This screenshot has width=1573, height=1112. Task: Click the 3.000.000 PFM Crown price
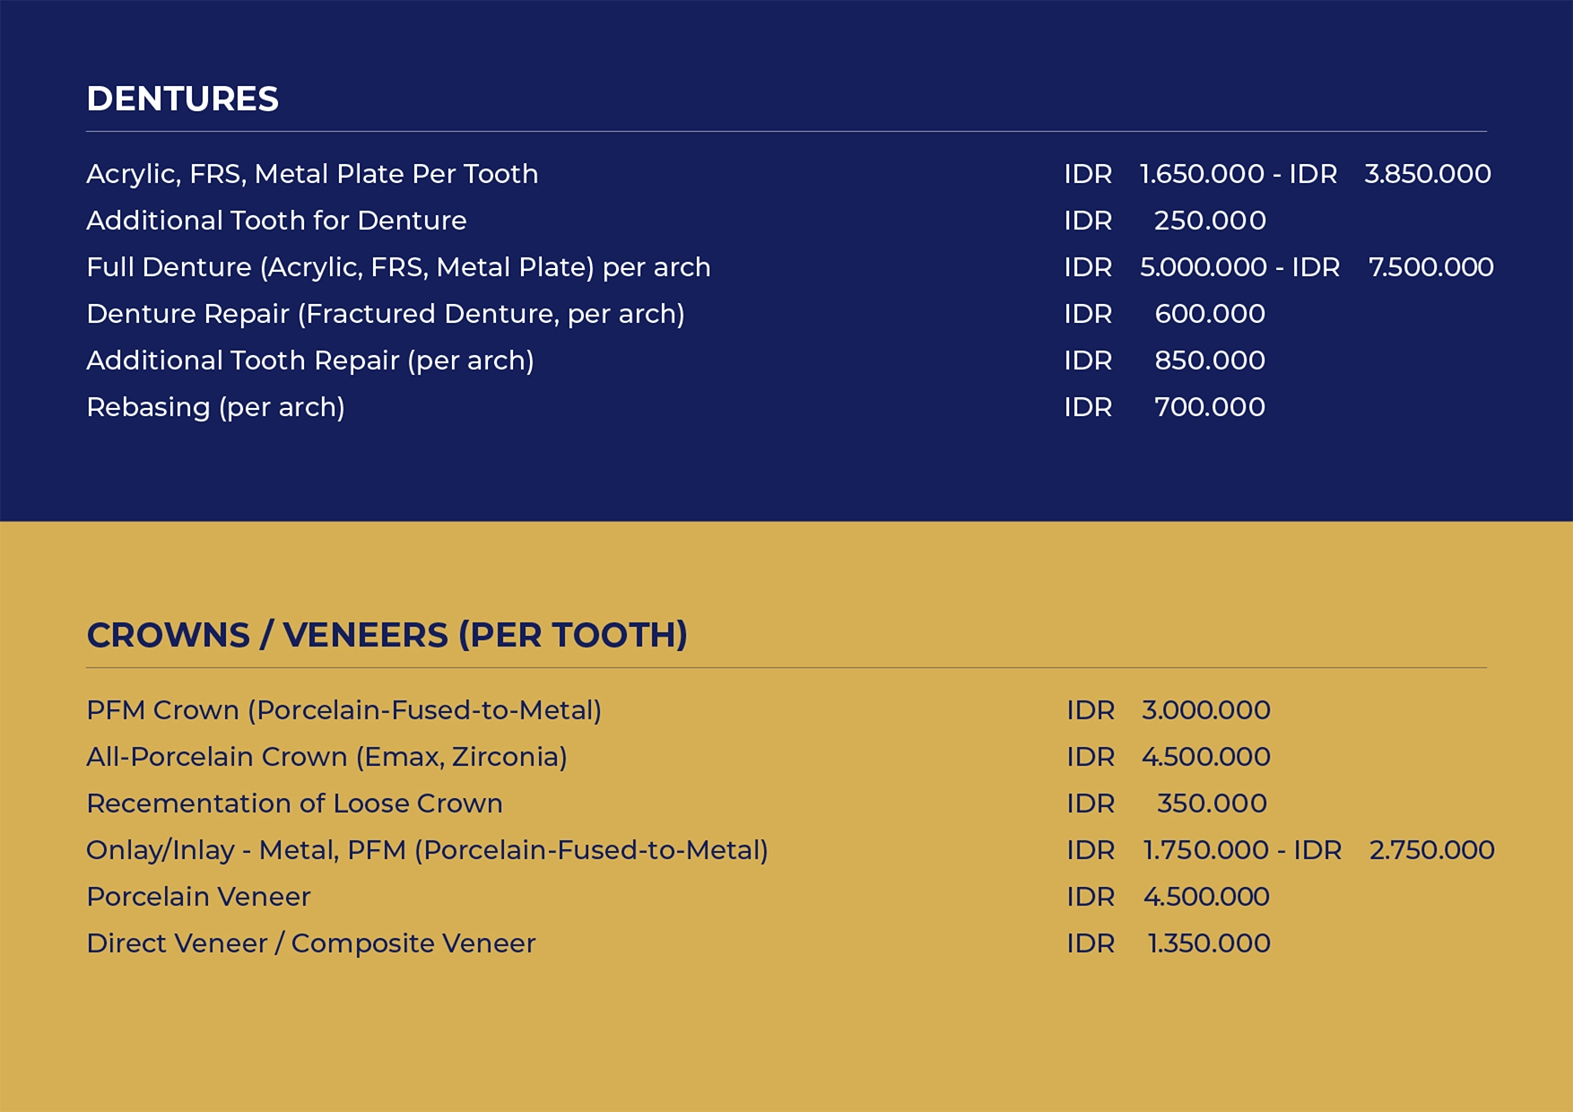1205,710
